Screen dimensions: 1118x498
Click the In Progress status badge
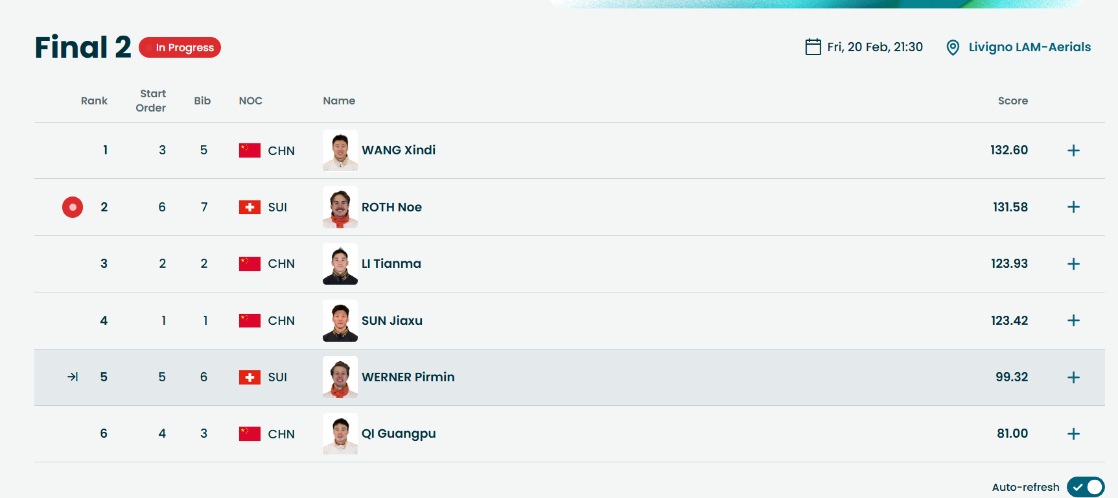tap(180, 47)
